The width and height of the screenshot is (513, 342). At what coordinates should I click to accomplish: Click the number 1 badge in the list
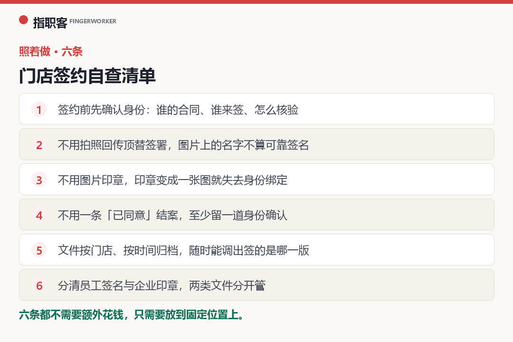39,110
